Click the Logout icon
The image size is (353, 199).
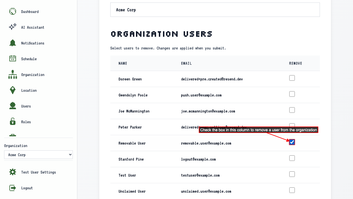coord(13,188)
